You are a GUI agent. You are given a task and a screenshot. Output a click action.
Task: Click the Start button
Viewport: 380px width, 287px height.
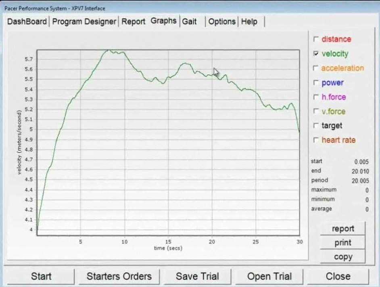[41, 277]
